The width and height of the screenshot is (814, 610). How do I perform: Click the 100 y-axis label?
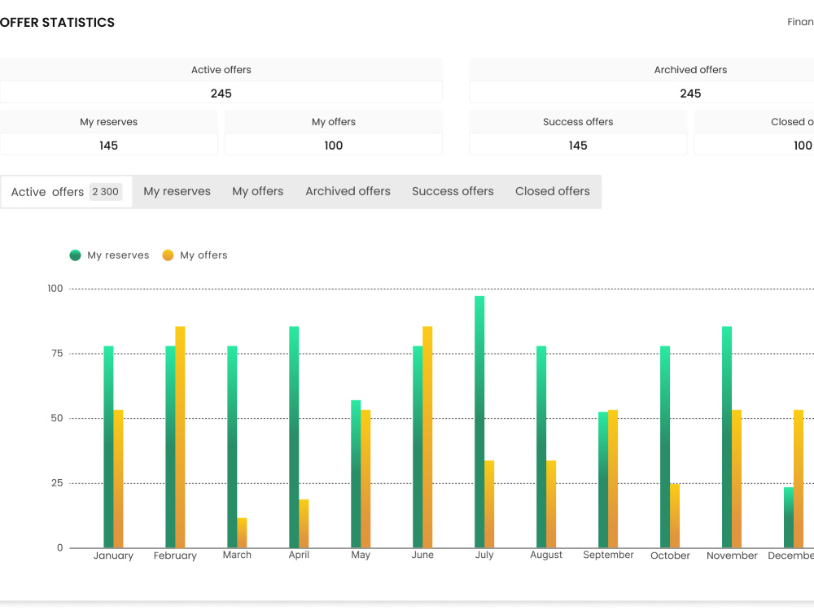point(55,289)
